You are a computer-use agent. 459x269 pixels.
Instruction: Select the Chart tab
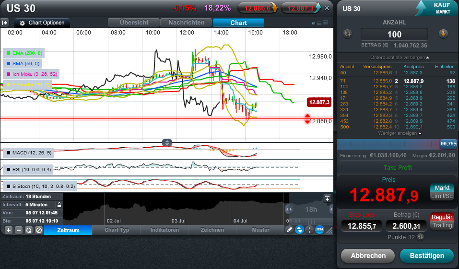(x=238, y=23)
